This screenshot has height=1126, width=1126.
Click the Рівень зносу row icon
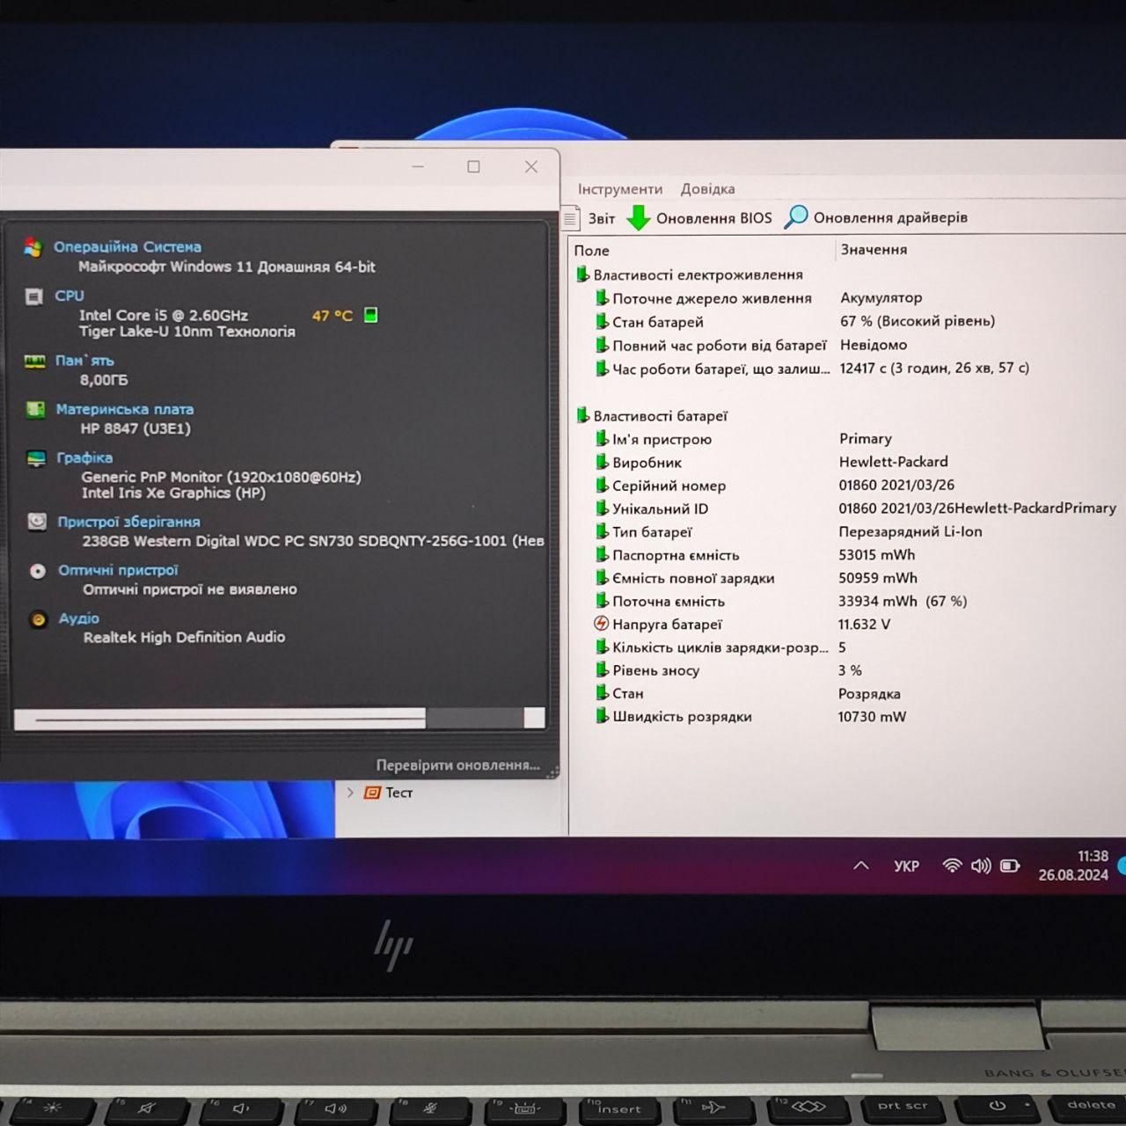(602, 670)
